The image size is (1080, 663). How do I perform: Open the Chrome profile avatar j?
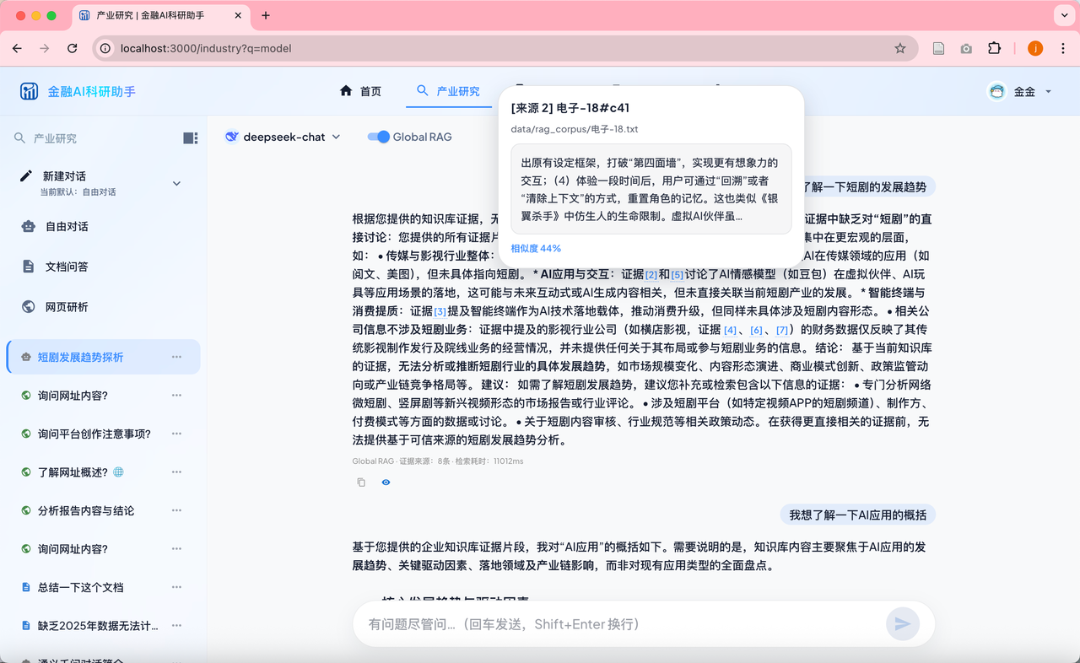pos(1035,48)
